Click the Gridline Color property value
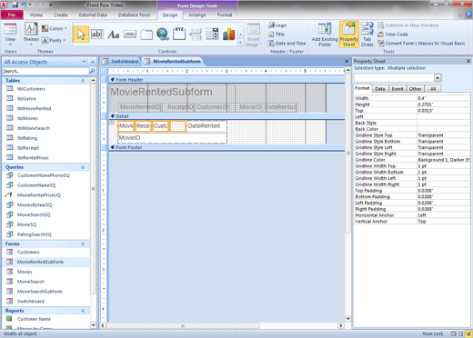This screenshot has height=338, width=473. tap(443, 160)
